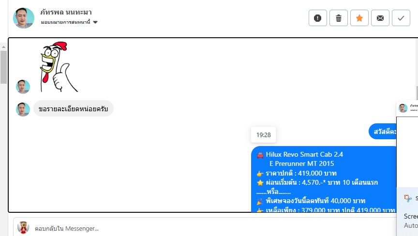This screenshot has width=418, height=236.
Task: Delete the conversation using trash icon
Action: [339, 18]
